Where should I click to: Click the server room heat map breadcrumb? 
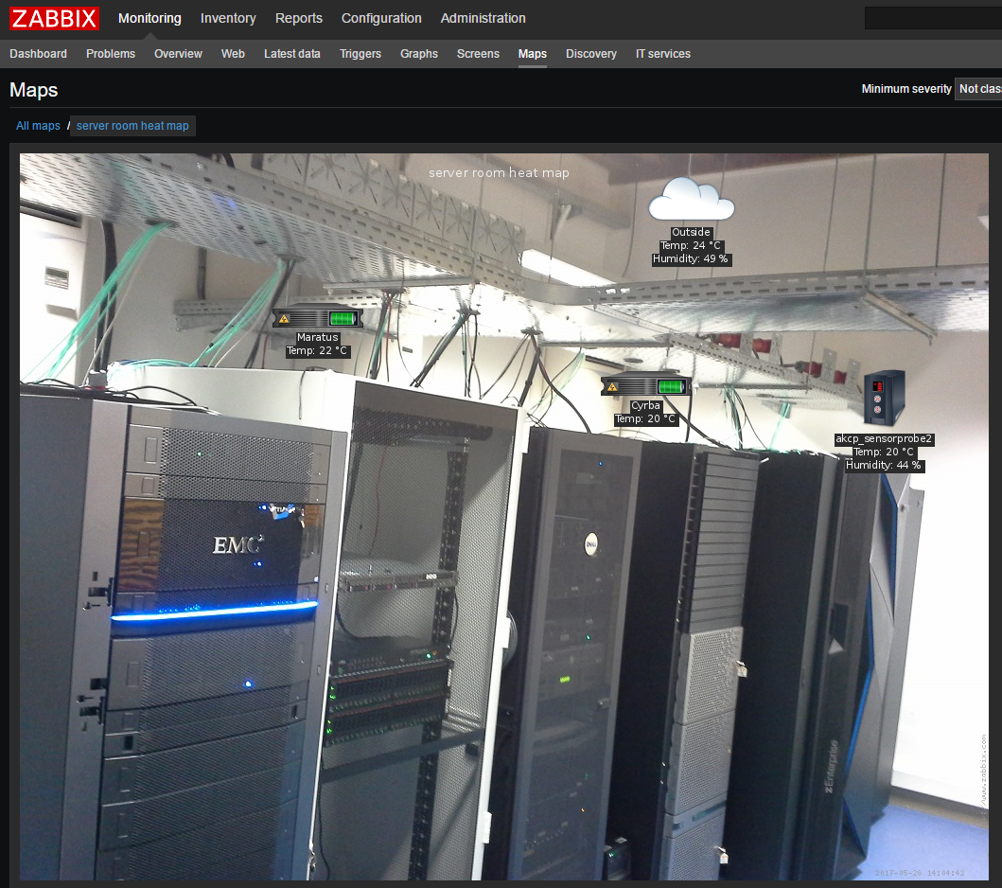click(132, 126)
